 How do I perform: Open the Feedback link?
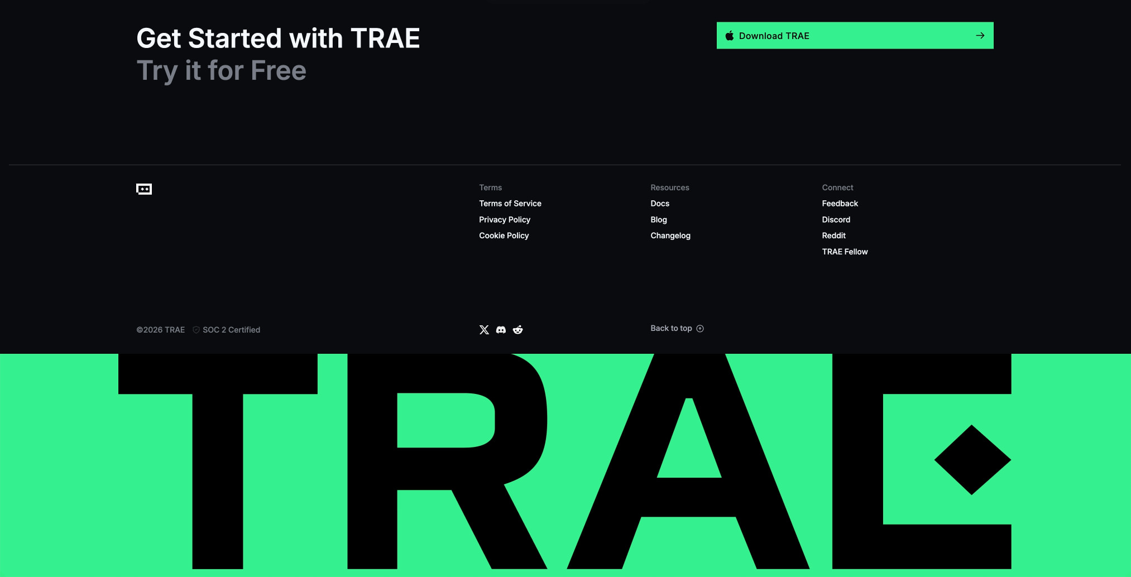pos(840,204)
